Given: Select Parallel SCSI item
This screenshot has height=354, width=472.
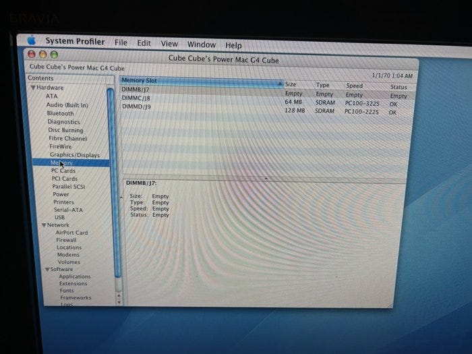Looking at the screenshot, I should (69, 186).
